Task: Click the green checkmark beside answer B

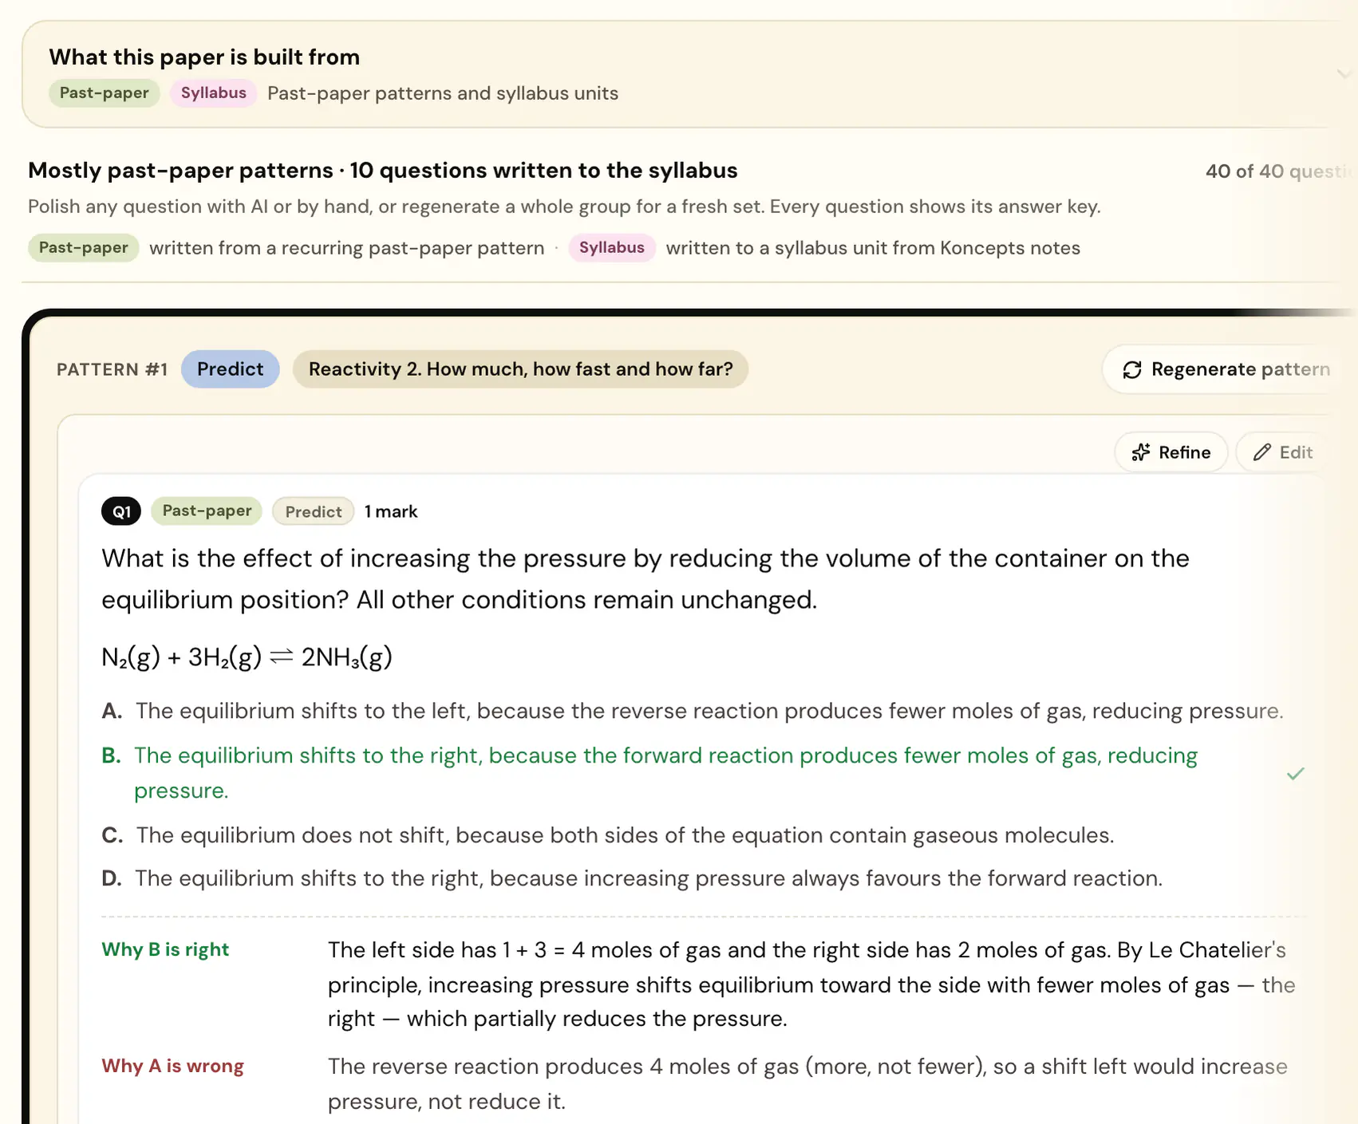Action: (x=1295, y=773)
